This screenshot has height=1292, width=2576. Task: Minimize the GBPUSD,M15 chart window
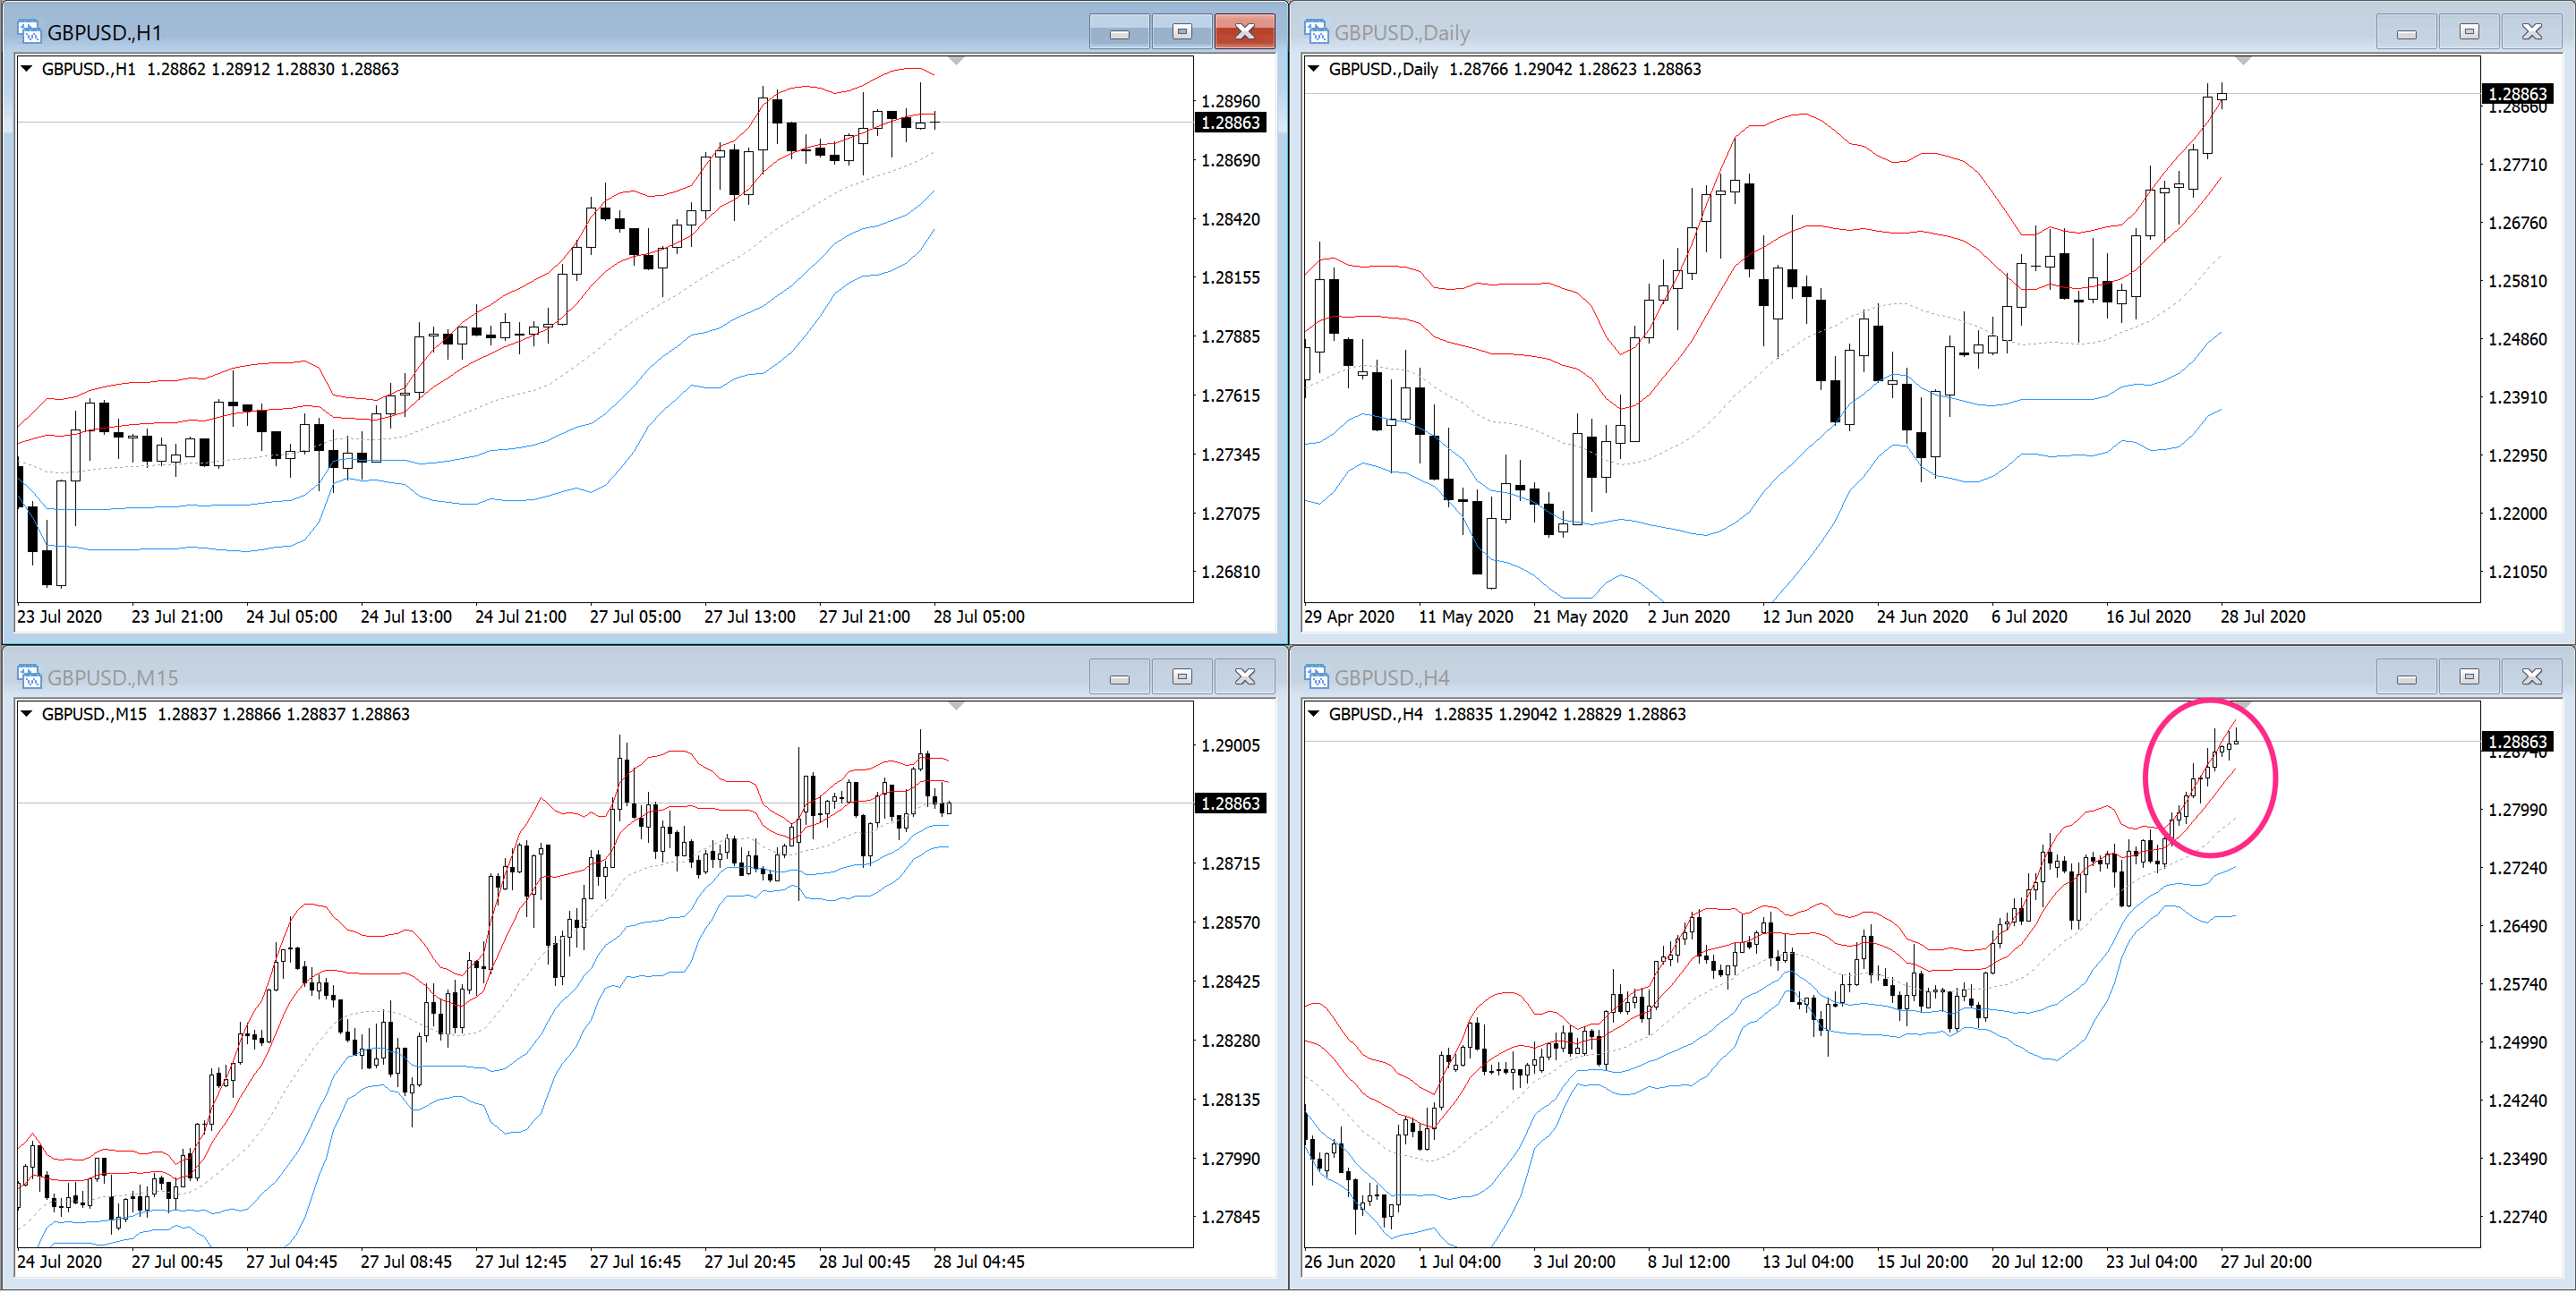(1119, 677)
